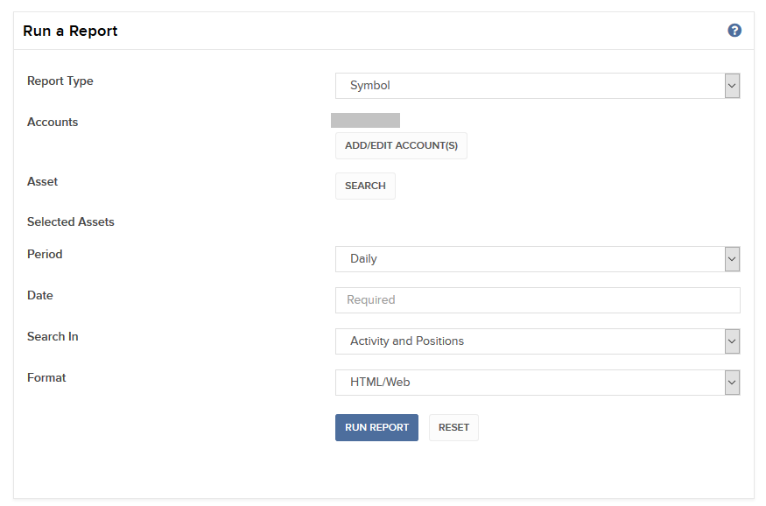
Task: Click the required Date input field
Action: point(538,299)
